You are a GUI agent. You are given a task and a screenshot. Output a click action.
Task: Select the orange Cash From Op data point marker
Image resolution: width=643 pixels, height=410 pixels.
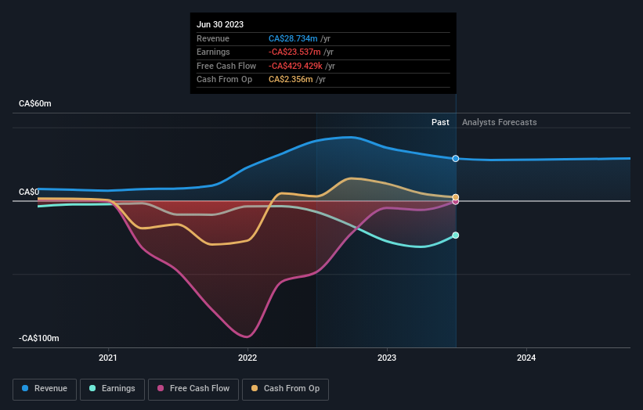point(456,197)
